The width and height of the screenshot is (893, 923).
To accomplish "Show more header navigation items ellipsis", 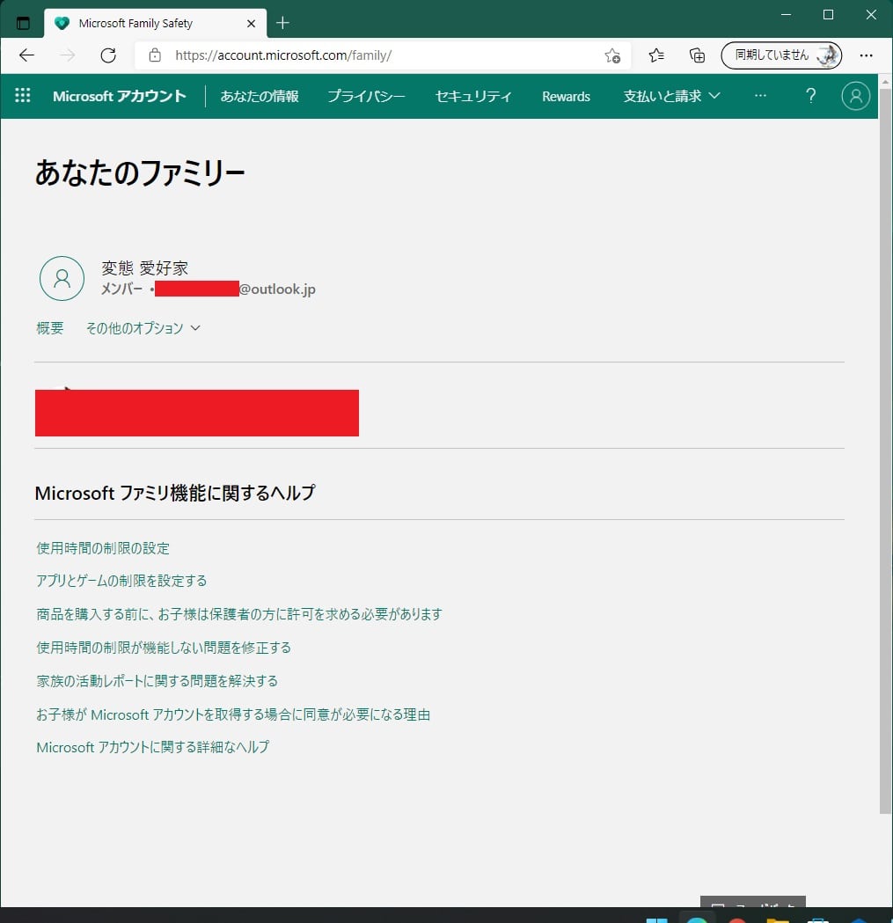I will pyautogui.click(x=760, y=95).
